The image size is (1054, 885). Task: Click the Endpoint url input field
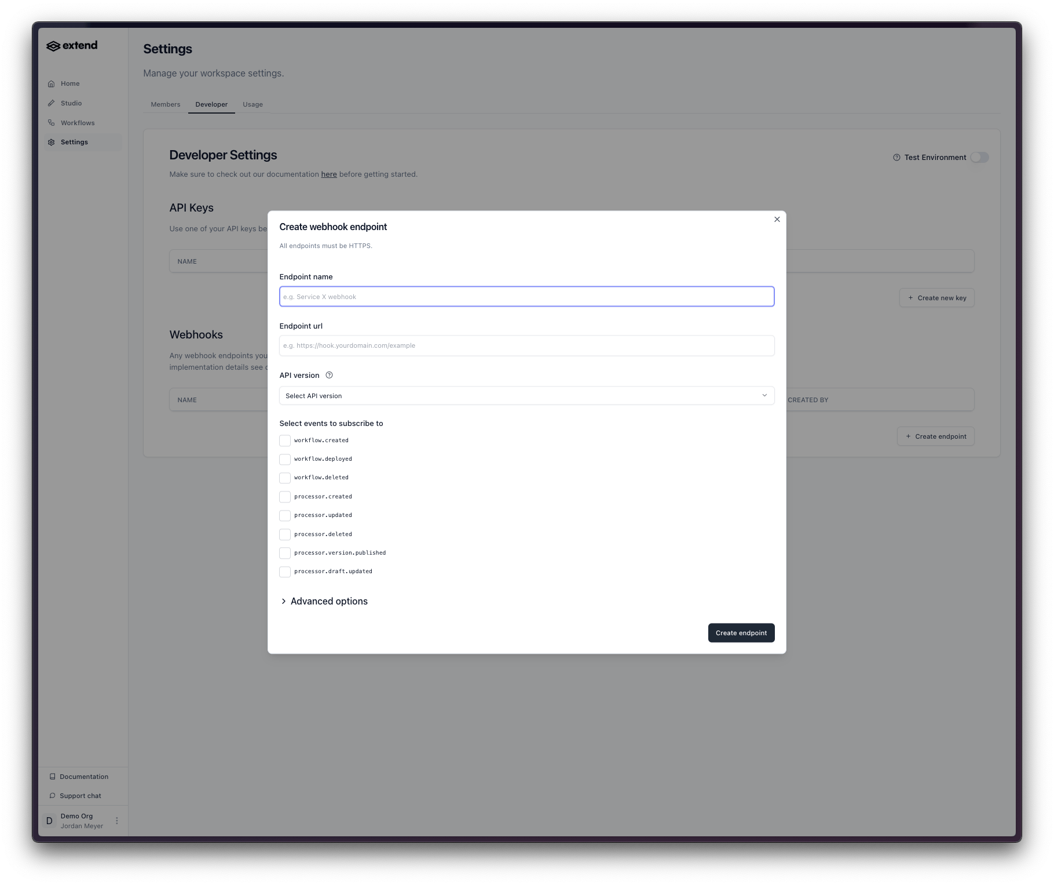click(526, 346)
